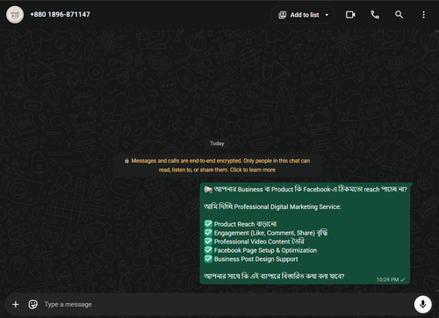The width and height of the screenshot is (439, 318).
Task: Click the sent marketing message bubble
Action: point(305,234)
